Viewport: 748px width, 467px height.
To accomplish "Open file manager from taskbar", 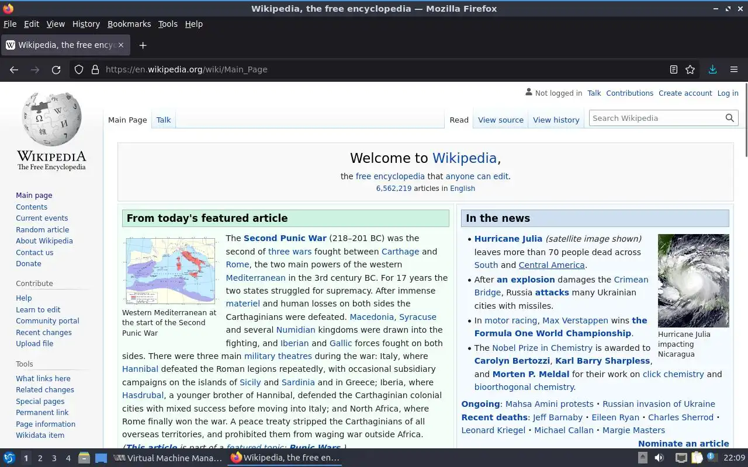I will coord(84,458).
